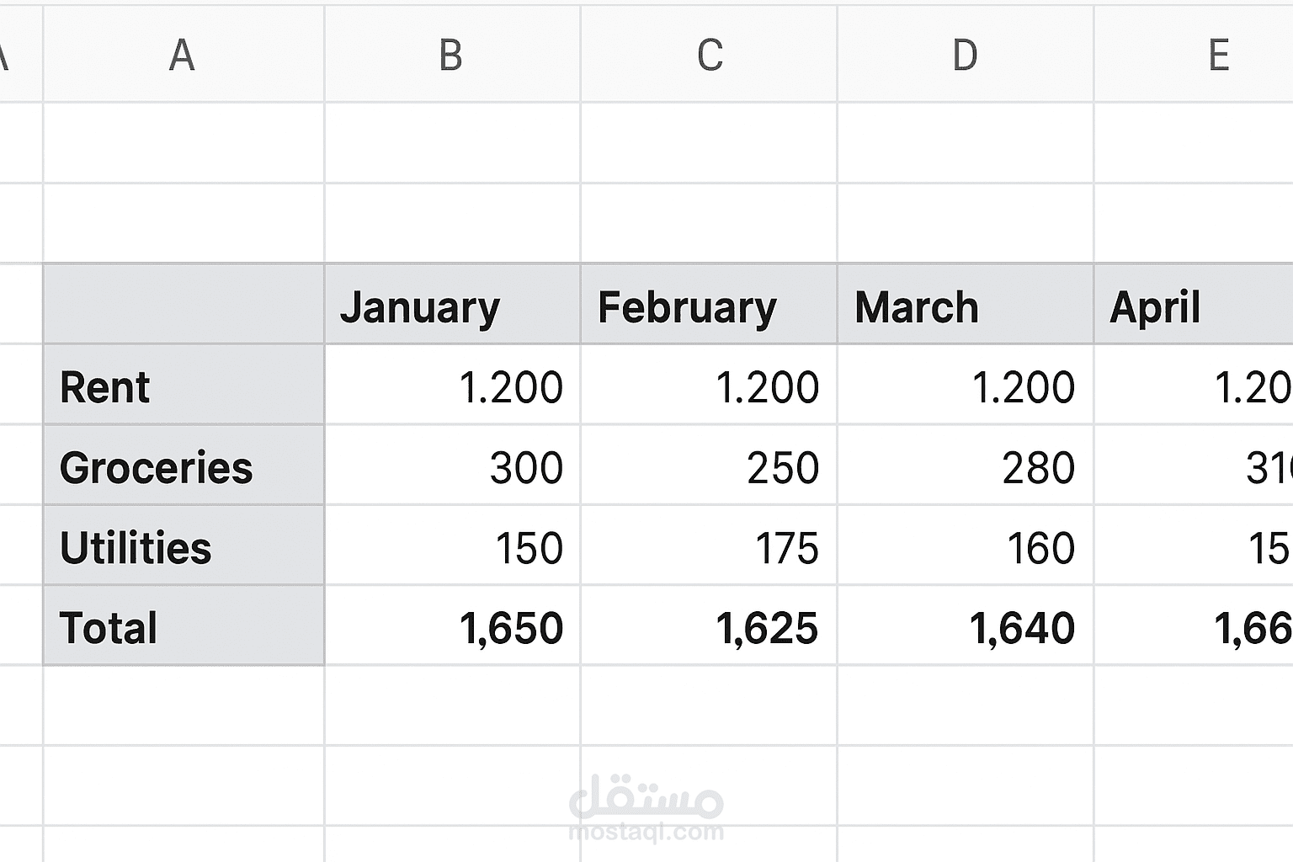Select the January Total cell showing 1,650
The width and height of the screenshot is (1293, 862).
pyautogui.click(x=508, y=626)
